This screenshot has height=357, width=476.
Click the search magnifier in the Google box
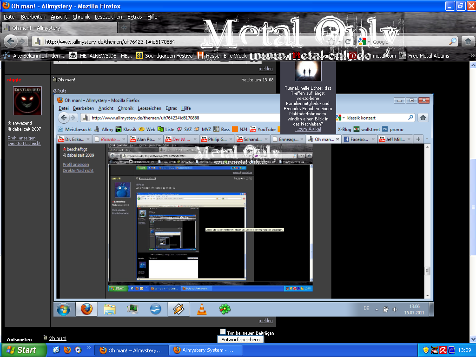453,41
